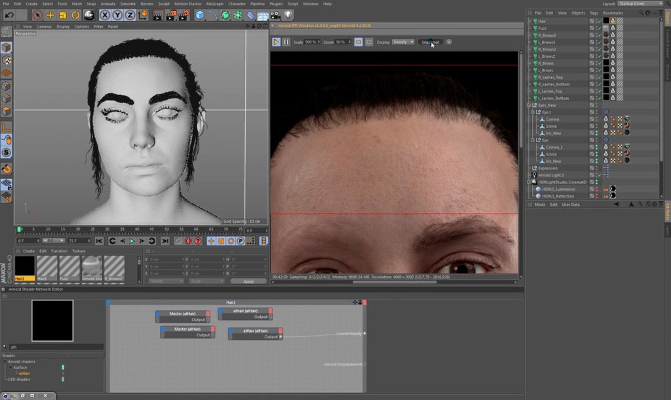The image size is (671, 400).
Task: Select the Move tool in top toolbar
Action: coord(50,15)
